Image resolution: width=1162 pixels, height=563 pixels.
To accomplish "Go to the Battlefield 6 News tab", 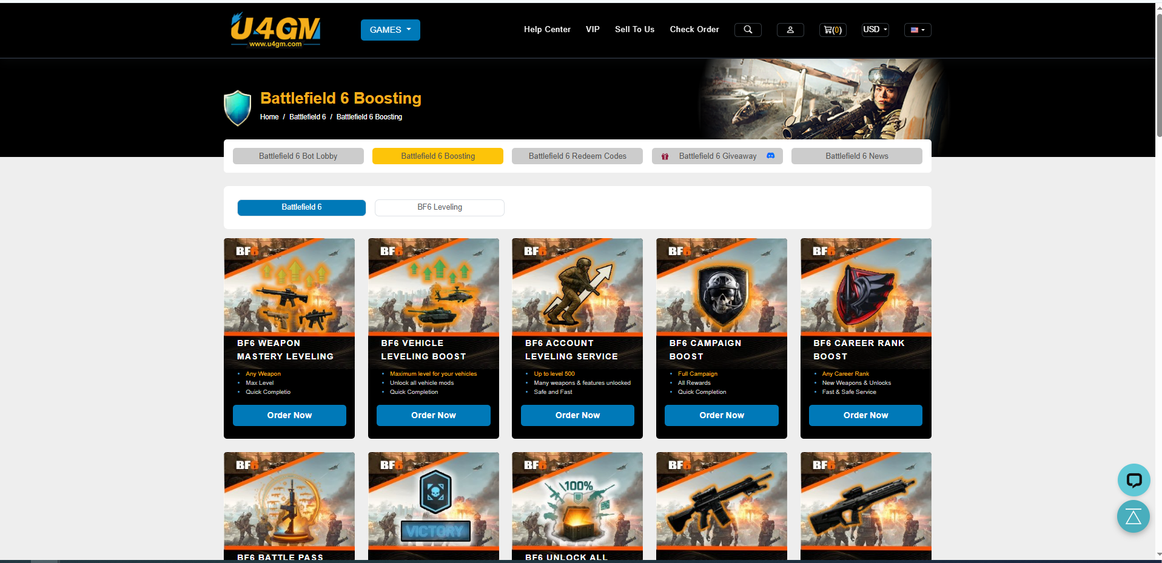I will click(x=856, y=156).
